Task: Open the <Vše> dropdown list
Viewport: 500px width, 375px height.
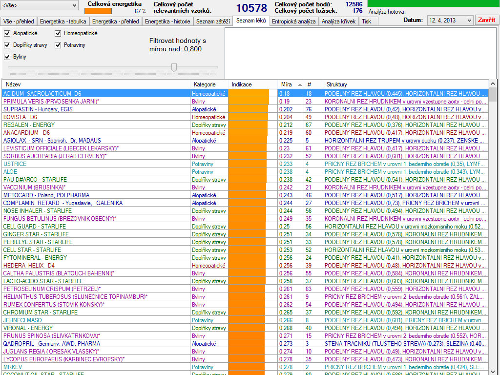Action: (39, 5)
